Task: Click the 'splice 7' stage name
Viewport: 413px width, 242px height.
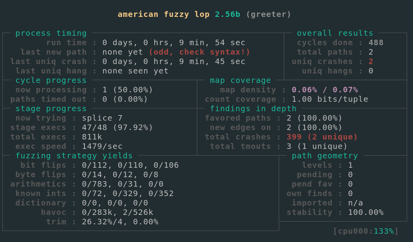Action: click(102, 118)
